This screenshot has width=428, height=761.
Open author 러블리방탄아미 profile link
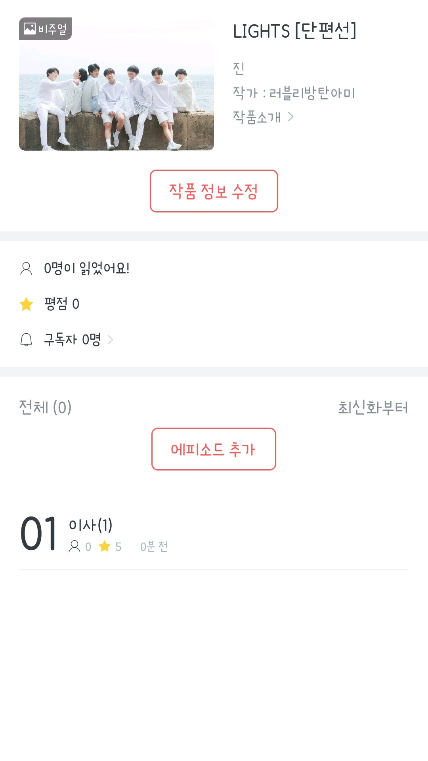[x=312, y=93]
